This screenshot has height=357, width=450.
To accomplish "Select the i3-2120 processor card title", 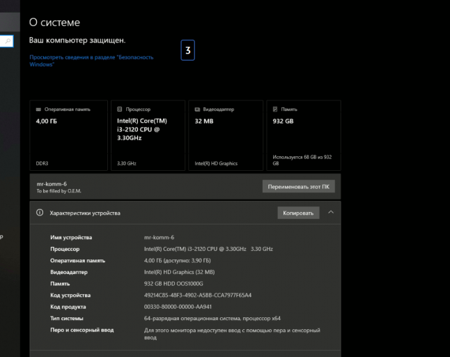I will tap(142, 129).
